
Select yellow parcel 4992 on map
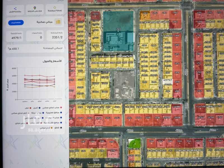pos(154,85)
